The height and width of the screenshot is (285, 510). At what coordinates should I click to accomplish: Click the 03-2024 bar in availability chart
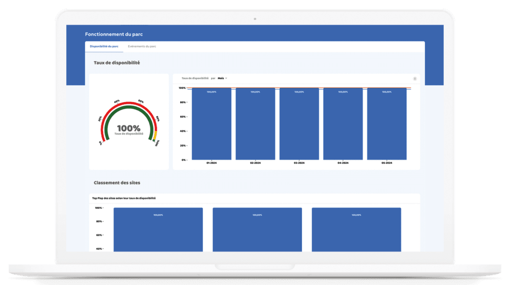coord(299,125)
